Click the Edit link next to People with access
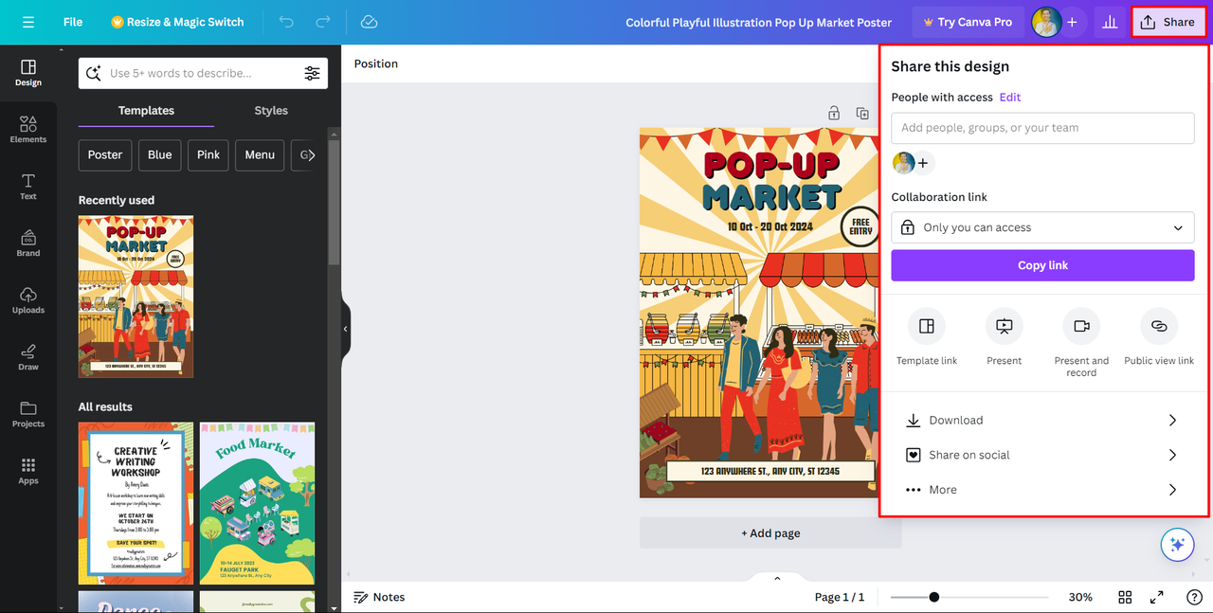The image size is (1213, 613). [x=1010, y=97]
